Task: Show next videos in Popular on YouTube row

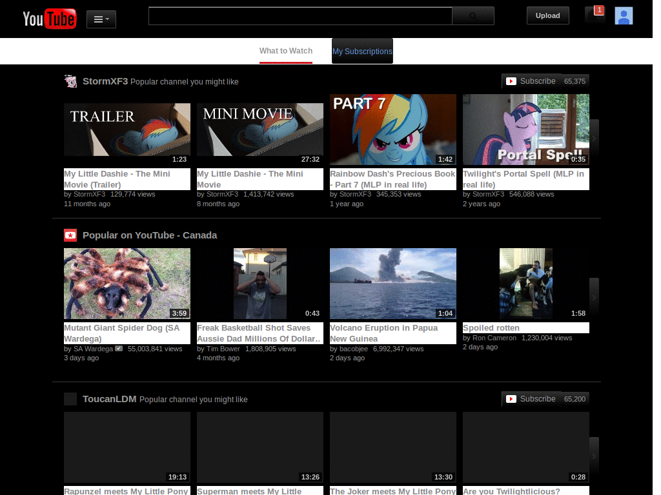Action: point(594,297)
